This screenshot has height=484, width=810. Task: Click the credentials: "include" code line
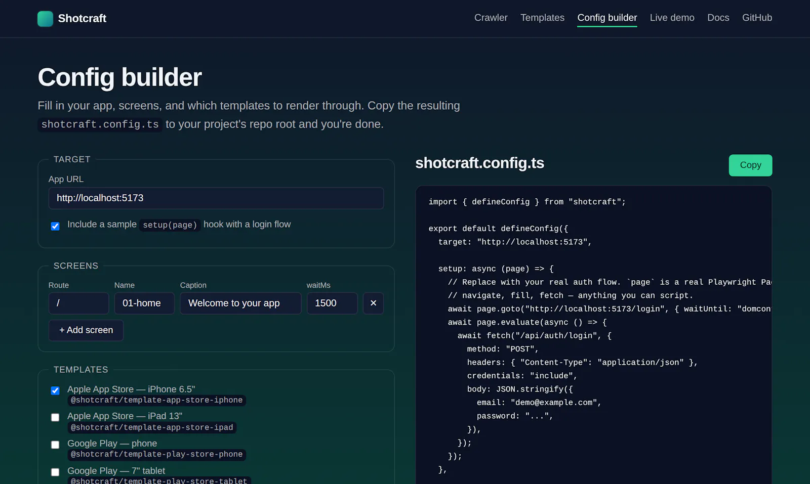[522, 376]
